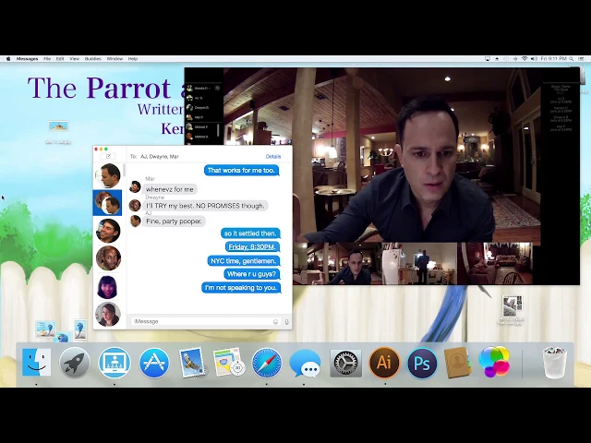The image size is (591, 443).
Task: Select the smiling man with beard conversation
Action: (108, 231)
